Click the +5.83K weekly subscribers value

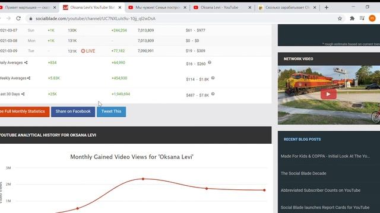[x=54, y=78]
